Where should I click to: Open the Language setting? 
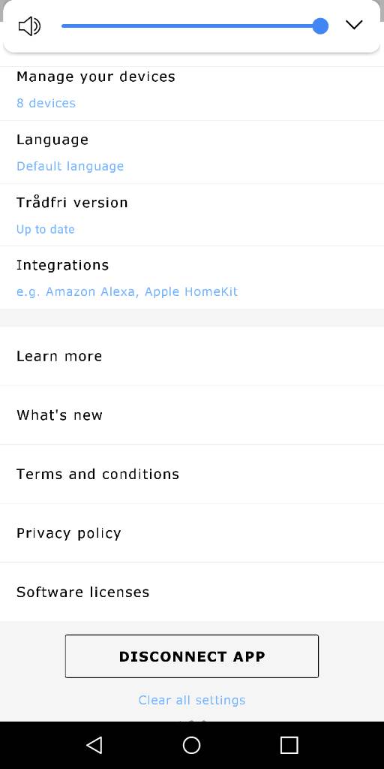point(192,152)
